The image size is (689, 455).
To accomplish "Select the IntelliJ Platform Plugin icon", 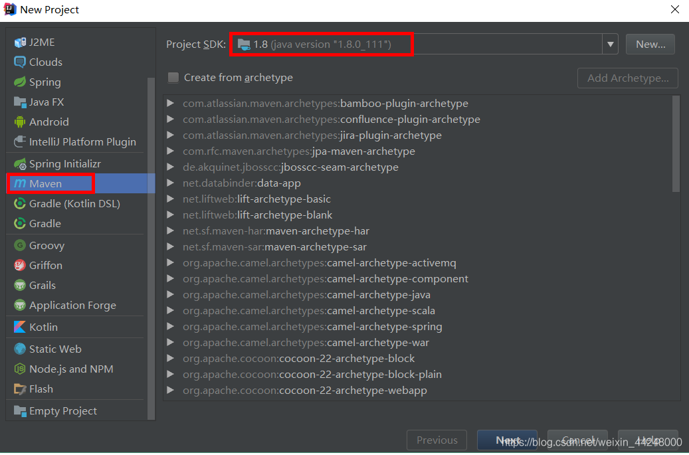I will coord(20,142).
